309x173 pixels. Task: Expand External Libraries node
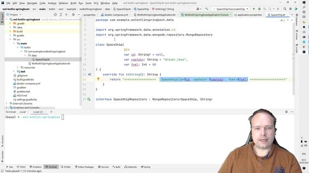(x=6, y=103)
